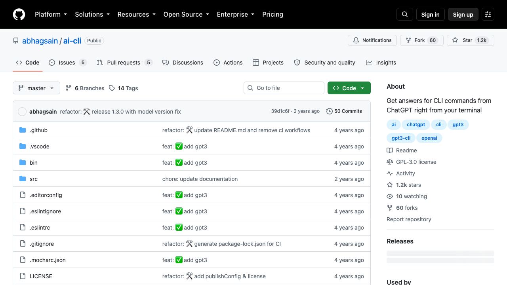The width and height of the screenshot is (507, 285).
Task: Select the cli topic tag
Action: pos(439,125)
